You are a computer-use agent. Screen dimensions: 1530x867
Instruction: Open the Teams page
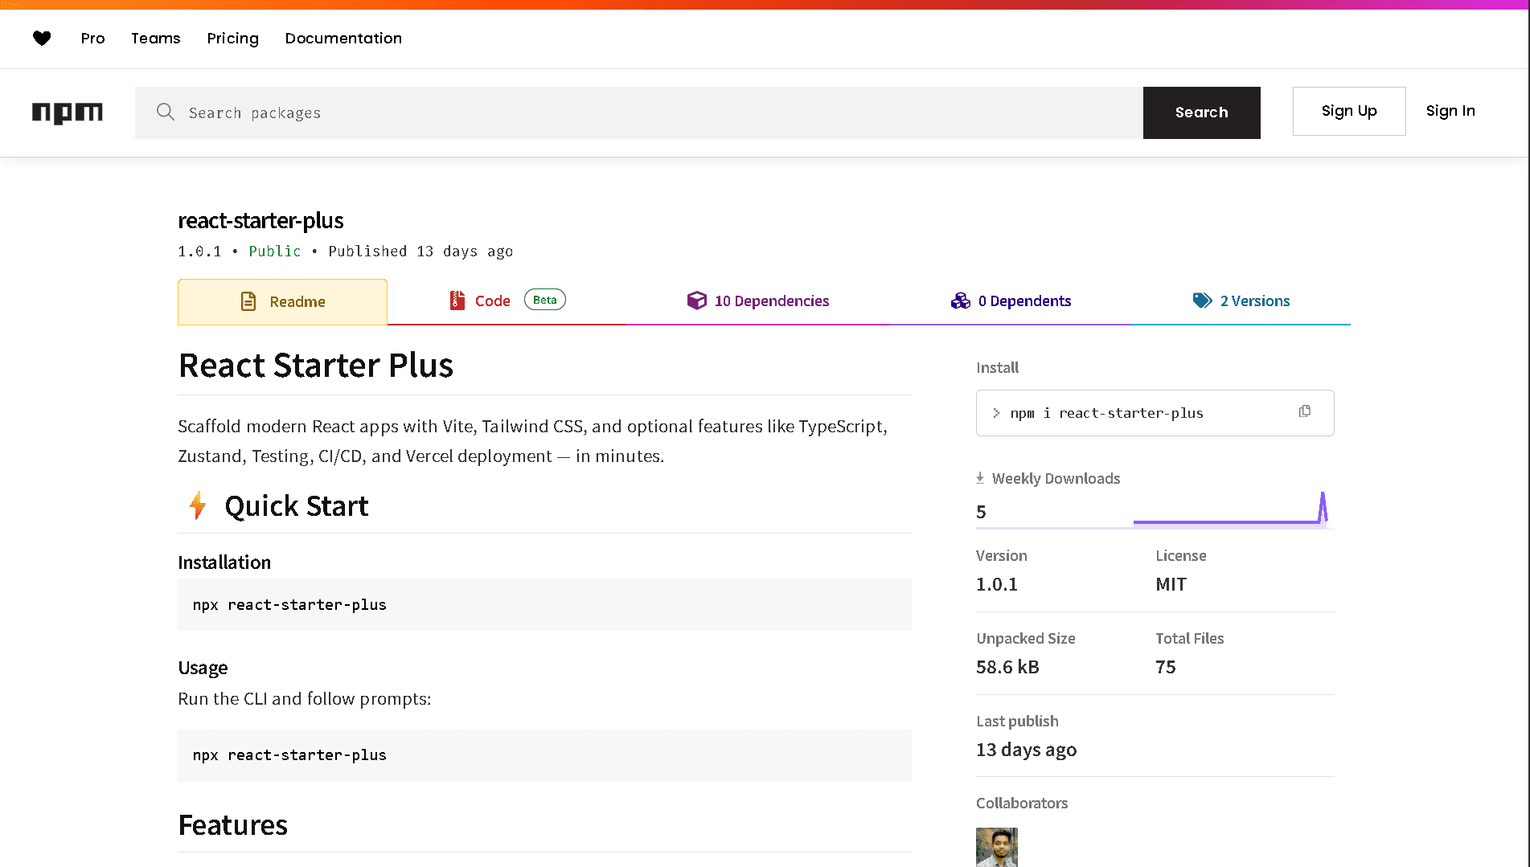(x=155, y=38)
